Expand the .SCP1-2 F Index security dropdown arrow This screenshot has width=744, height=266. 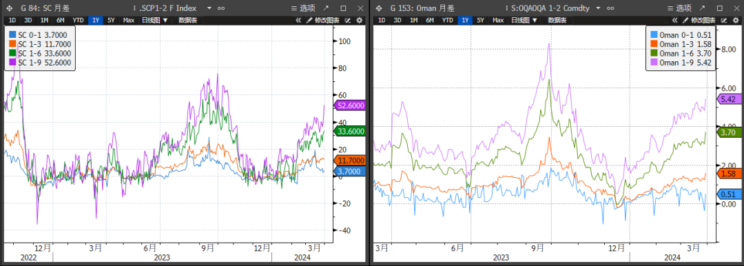209,8
